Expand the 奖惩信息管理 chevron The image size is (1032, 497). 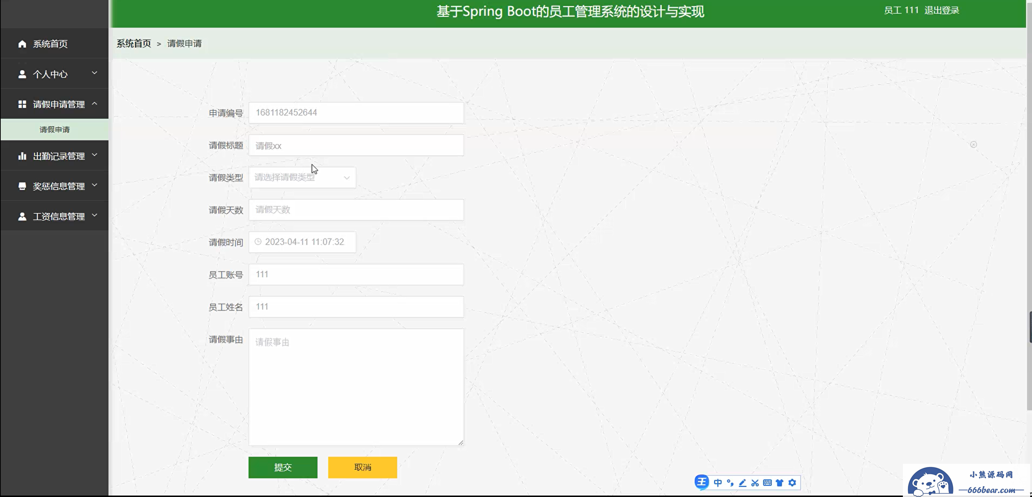click(95, 185)
